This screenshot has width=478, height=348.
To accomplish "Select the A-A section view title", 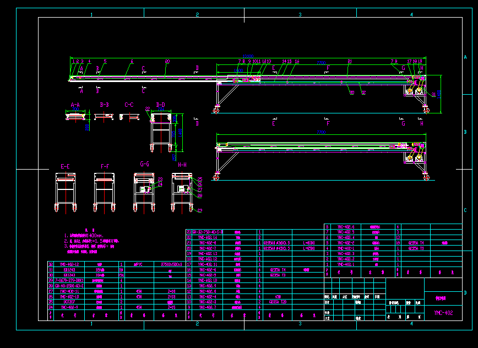I will [75, 105].
